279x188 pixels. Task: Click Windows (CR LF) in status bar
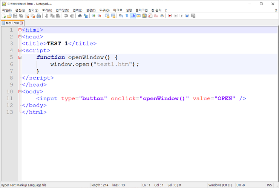click(220, 185)
